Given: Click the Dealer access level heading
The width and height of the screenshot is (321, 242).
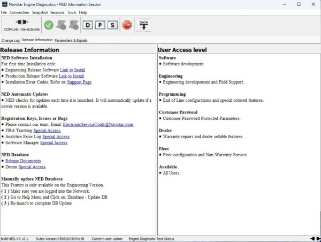Looking at the screenshot, I should coord(165,131).
